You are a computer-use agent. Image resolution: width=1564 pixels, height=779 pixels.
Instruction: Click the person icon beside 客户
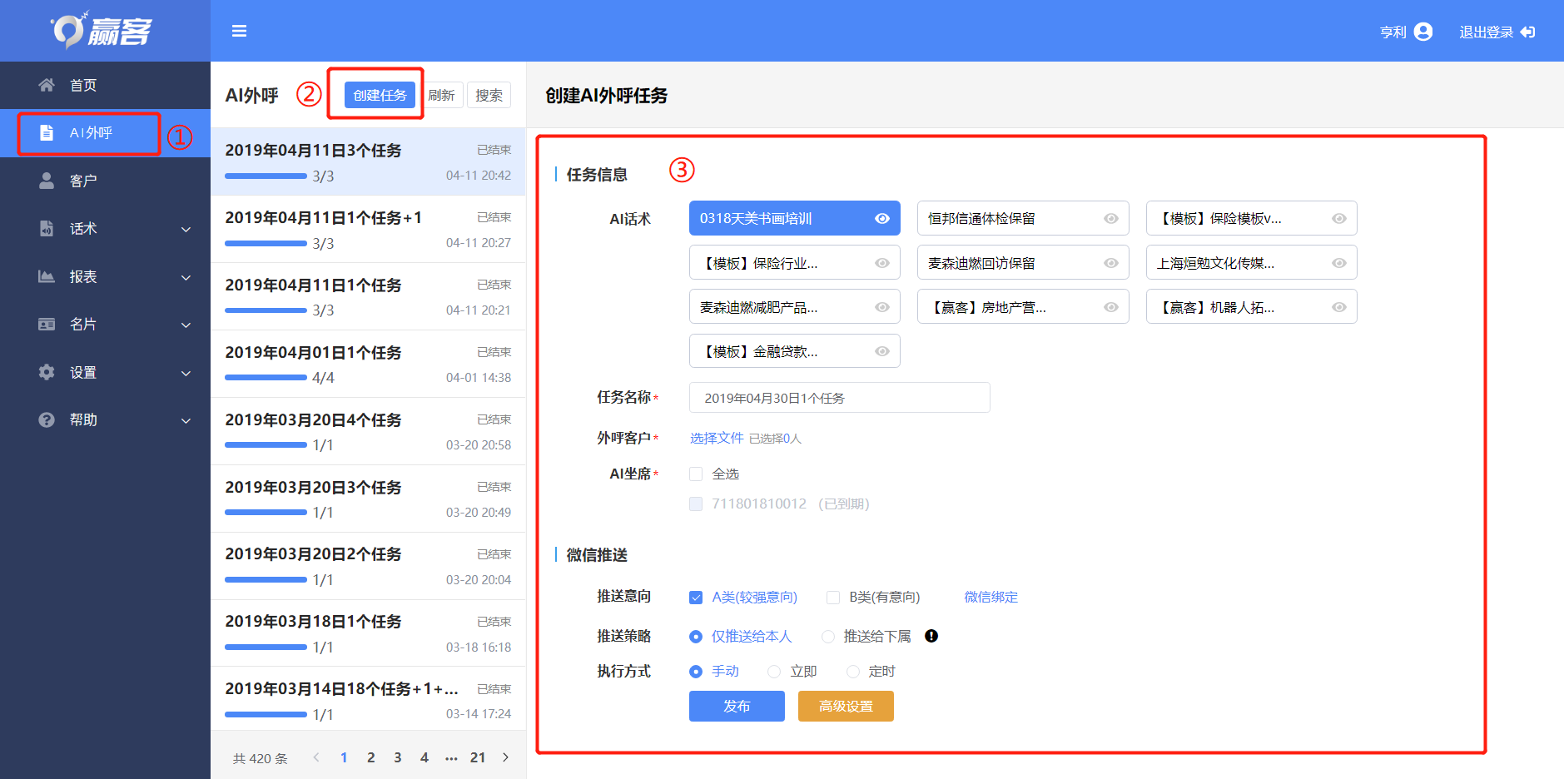[x=47, y=181]
